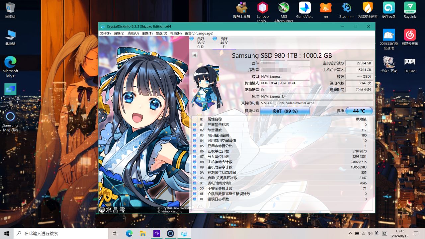This screenshot has height=239, width=425.
Task: Click the 支持的功能 field S.M.A.R.T., TRIM
Action: 316,103
